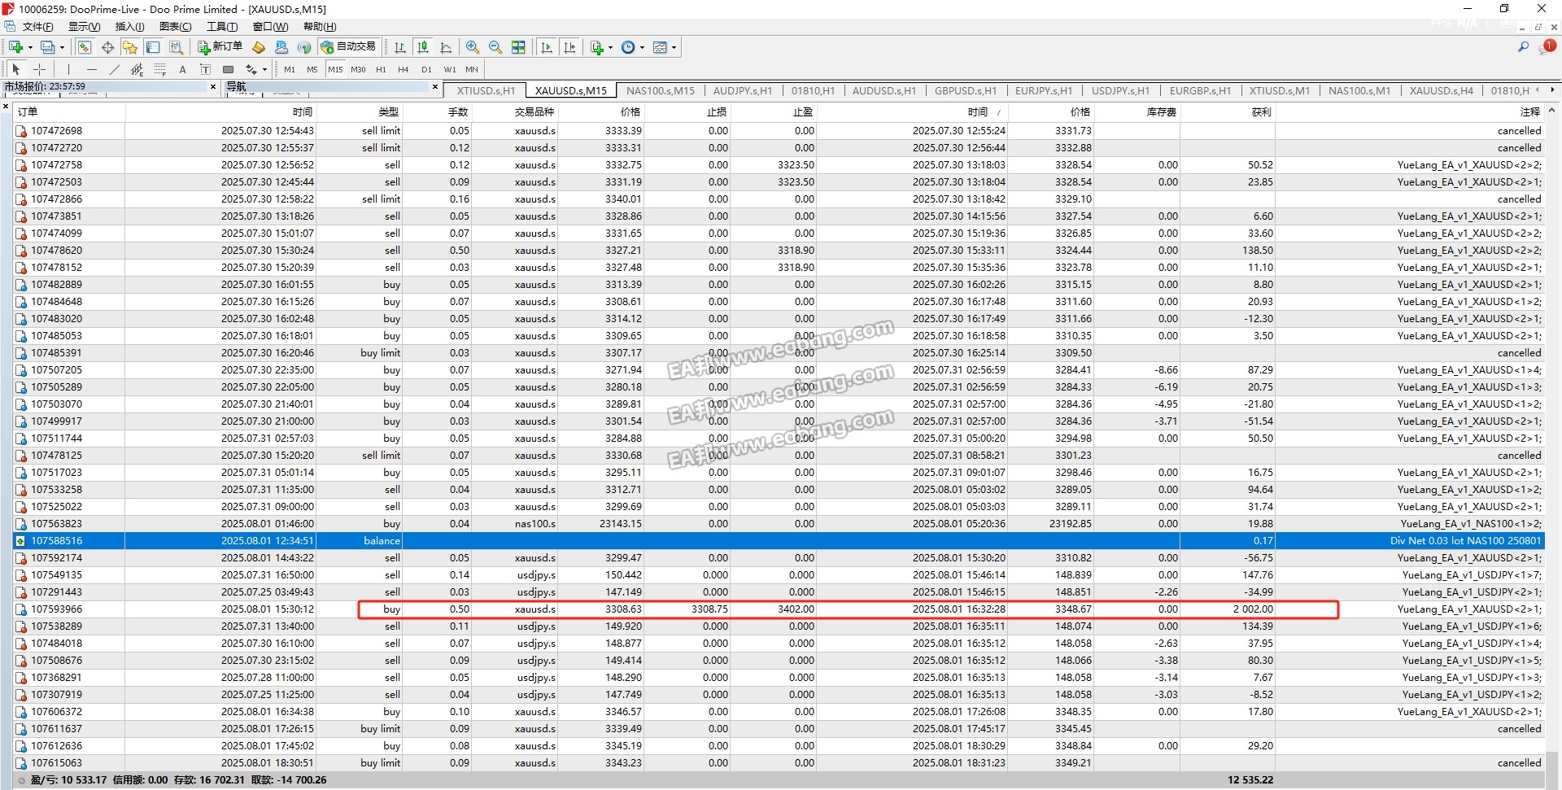Select the crosshair tool
The width and height of the screenshot is (1562, 790).
coord(39,69)
